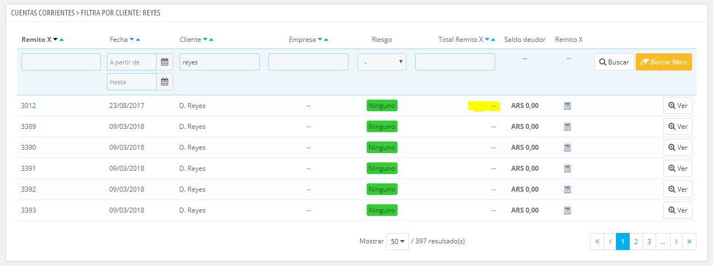Viewport: 713px width, 266px height.
Task: Sort Empresa column ascending arrow
Action: pos(326,40)
